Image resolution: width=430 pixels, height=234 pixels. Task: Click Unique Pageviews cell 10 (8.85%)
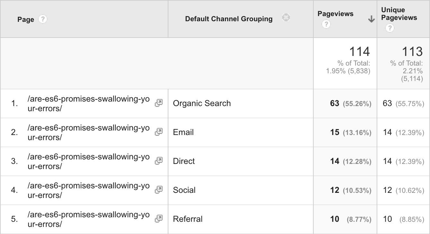[404, 219]
